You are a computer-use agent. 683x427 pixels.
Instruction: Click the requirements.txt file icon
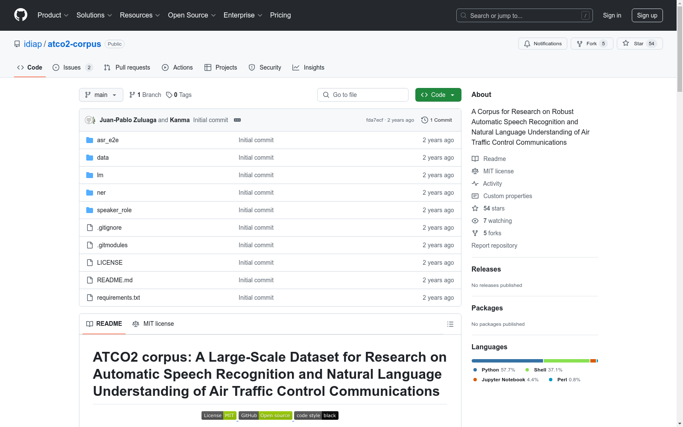click(x=90, y=298)
